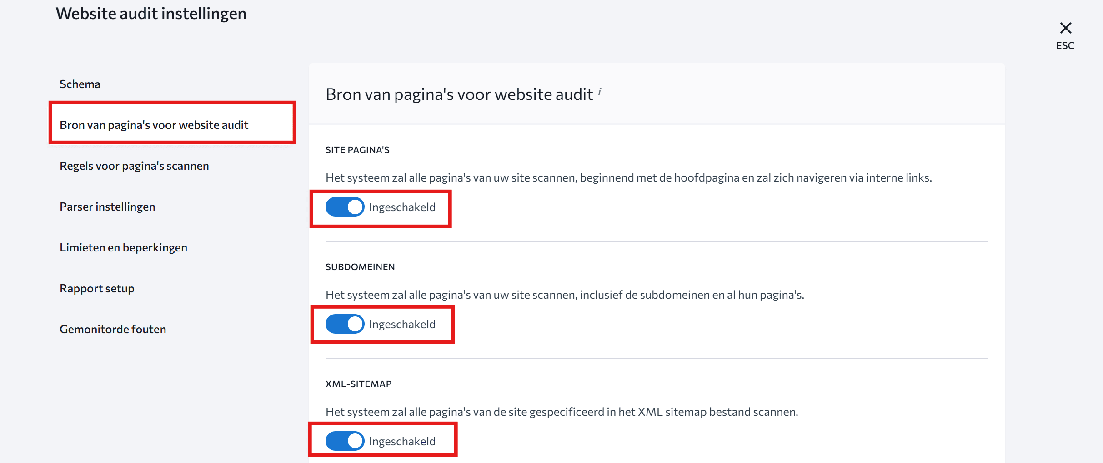Image resolution: width=1103 pixels, height=463 pixels.
Task: Select 'Bron van pagina's voor website audit' in sidebar
Action: coord(154,125)
